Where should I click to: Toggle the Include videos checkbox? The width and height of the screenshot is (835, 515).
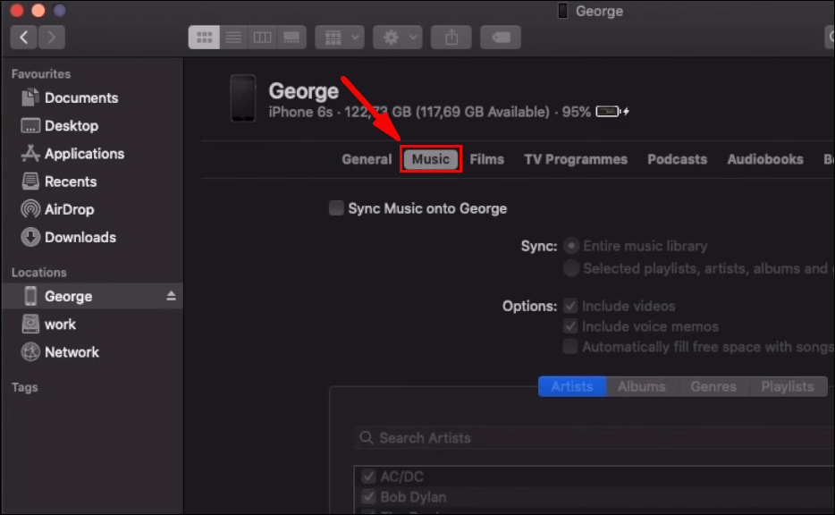pyautogui.click(x=570, y=306)
